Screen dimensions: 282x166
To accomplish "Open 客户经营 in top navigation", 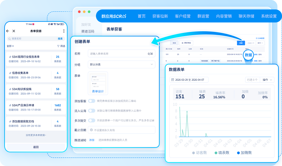I will [182, 16].
